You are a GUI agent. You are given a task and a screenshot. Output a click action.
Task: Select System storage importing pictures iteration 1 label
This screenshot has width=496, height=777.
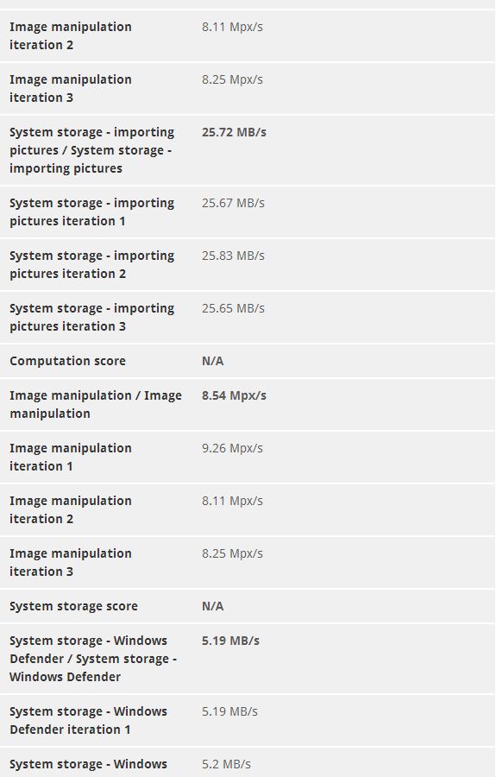point(91,212)
